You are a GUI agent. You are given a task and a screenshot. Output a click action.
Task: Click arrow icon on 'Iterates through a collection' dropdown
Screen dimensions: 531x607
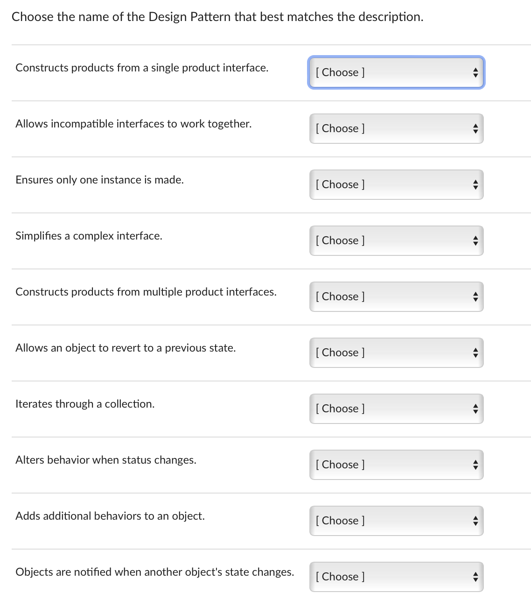(x=475, y=409)
